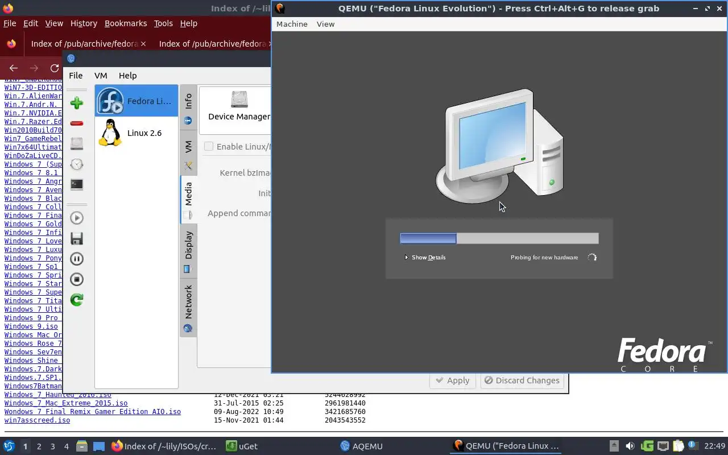Select the Linux 2.6 virtual machine entry
This screenshot has width=728, height=455.
tap(136, 133)
